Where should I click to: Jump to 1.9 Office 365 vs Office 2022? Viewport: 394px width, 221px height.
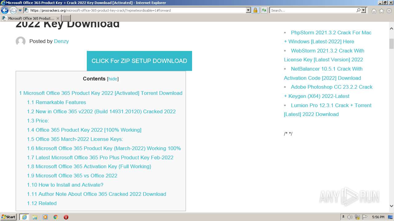click(x=72, y=176)
